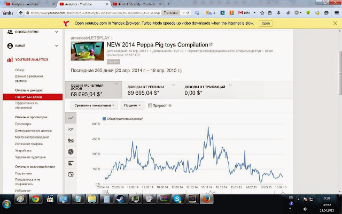Select Общий расчетный доход metric tab

click(x=94, y=90)
